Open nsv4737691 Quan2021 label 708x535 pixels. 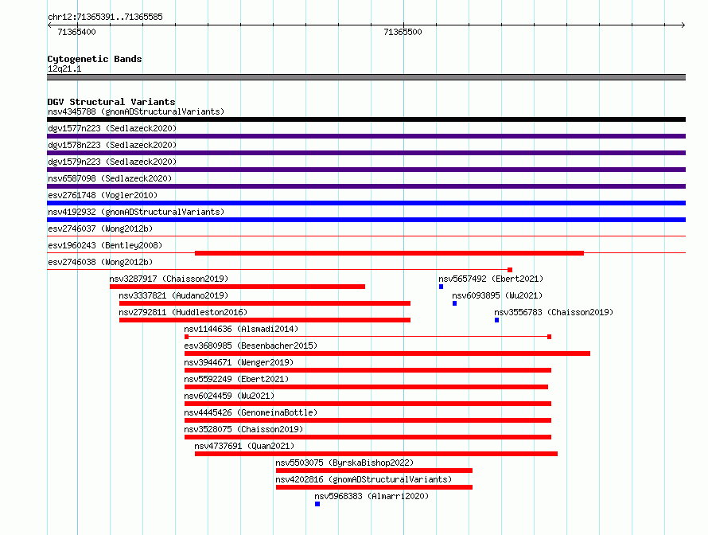coord(244,446)
